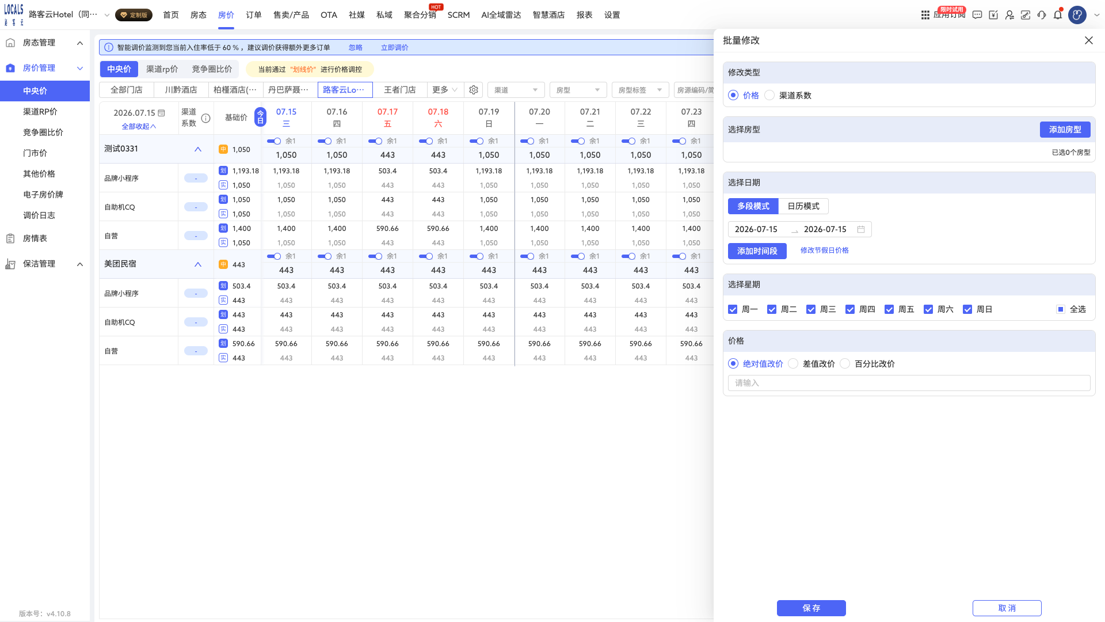This screenshot has width=1105, height=622.
Task: Collapse the 测试0331 room type group
Action: 198,149
